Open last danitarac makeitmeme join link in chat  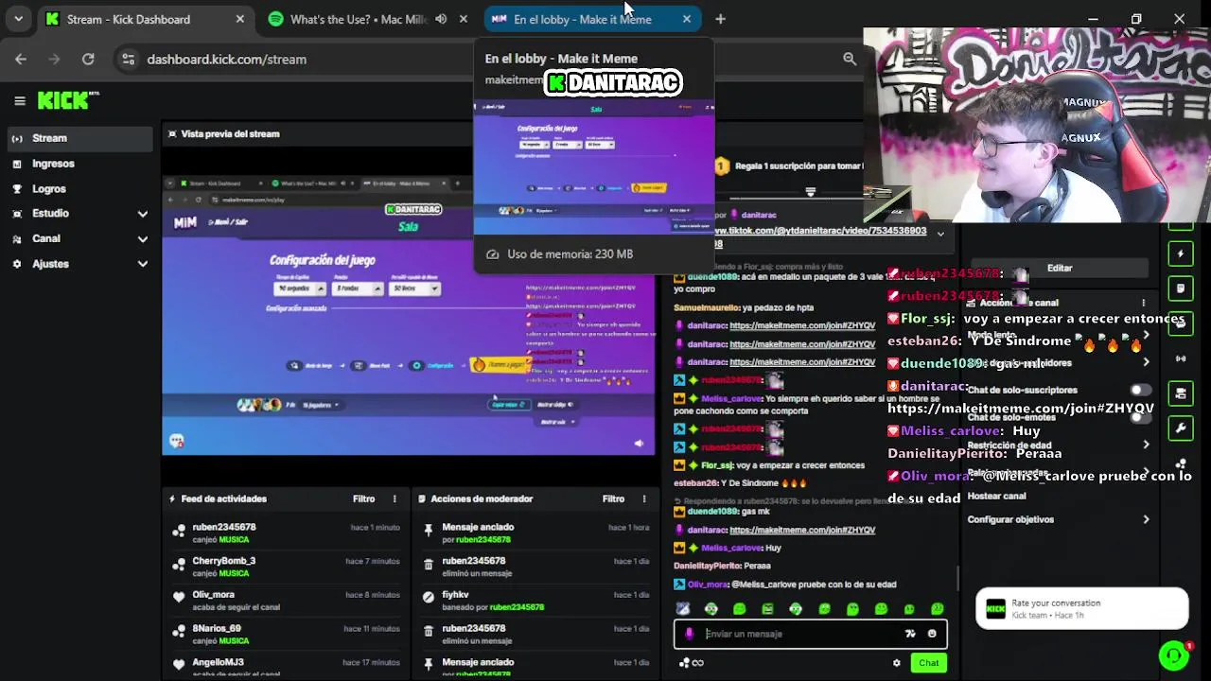click(x=802, y=530)
